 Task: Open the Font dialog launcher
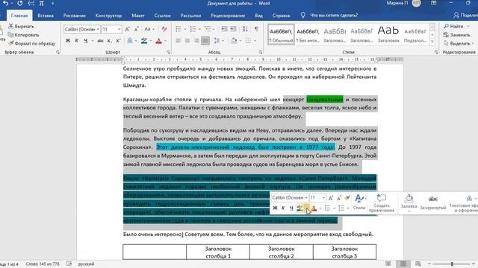pos(168,52)
